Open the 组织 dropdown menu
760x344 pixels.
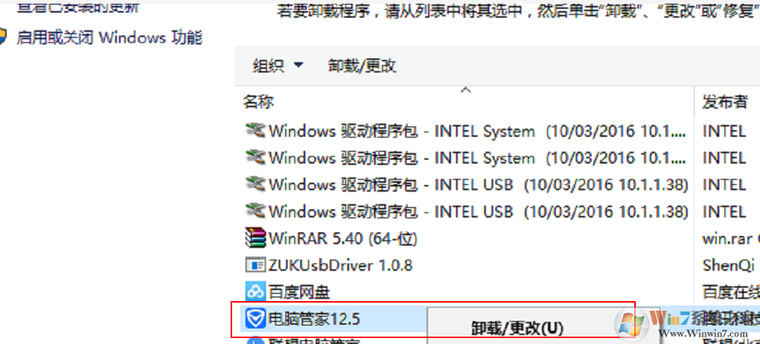[x=278, y=66]
